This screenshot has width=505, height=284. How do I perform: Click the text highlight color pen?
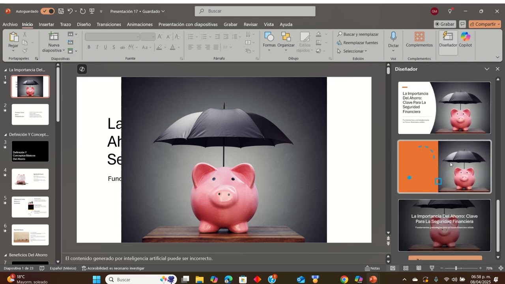(159, 47)
